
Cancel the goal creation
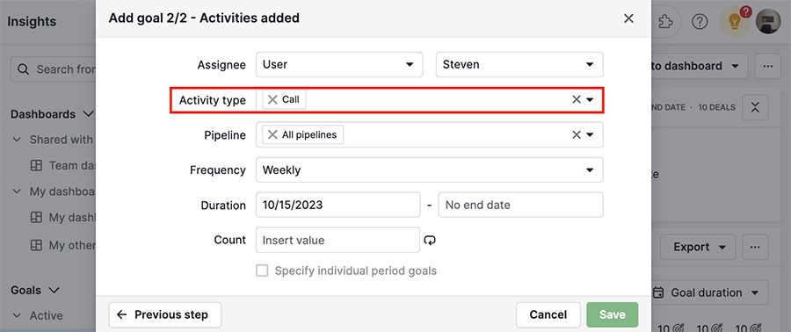tap(548, 314)
